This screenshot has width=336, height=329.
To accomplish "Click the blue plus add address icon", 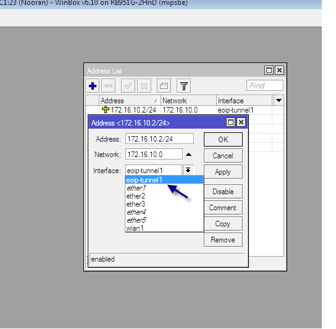I will click(x=93, y=86).
